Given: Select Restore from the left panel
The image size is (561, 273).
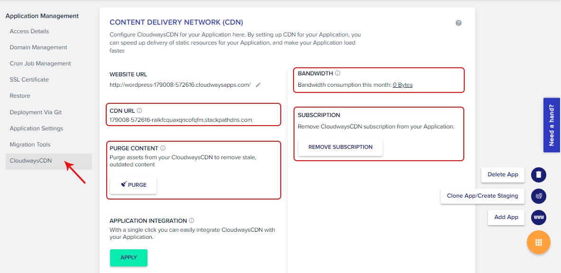Looking at the screenshot, I should pos(21,95).
